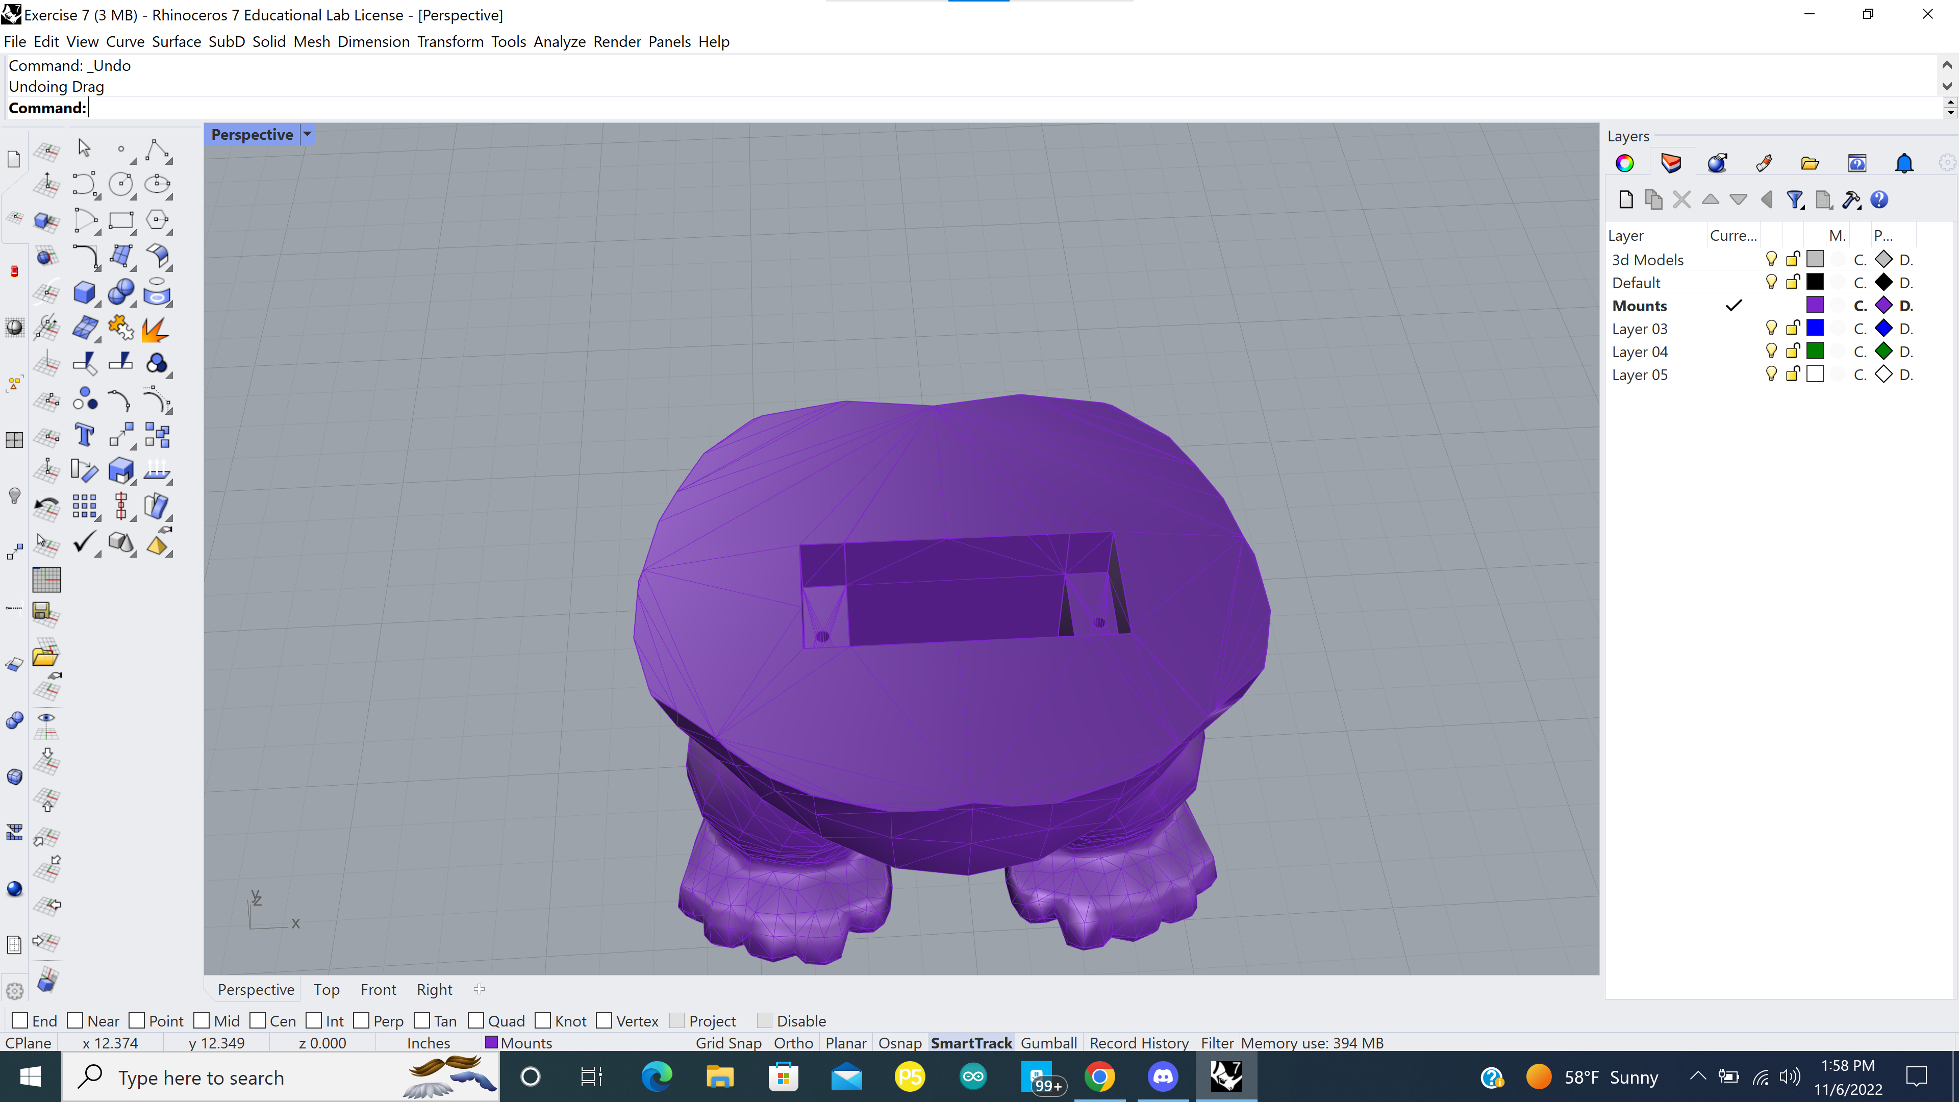Viewport: 1959px width, 1102px height.
Task: Enable the Near osnap checkbox
Action: tap(76, 1020)
